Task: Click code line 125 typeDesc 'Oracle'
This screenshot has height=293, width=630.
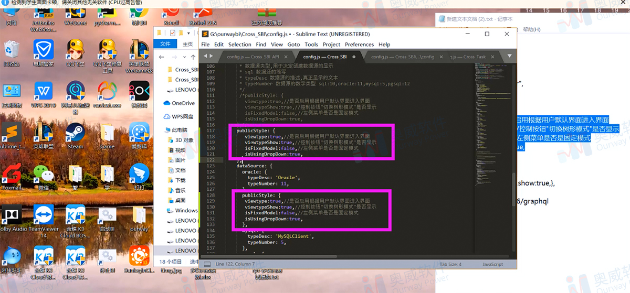Action: point(274,177)
